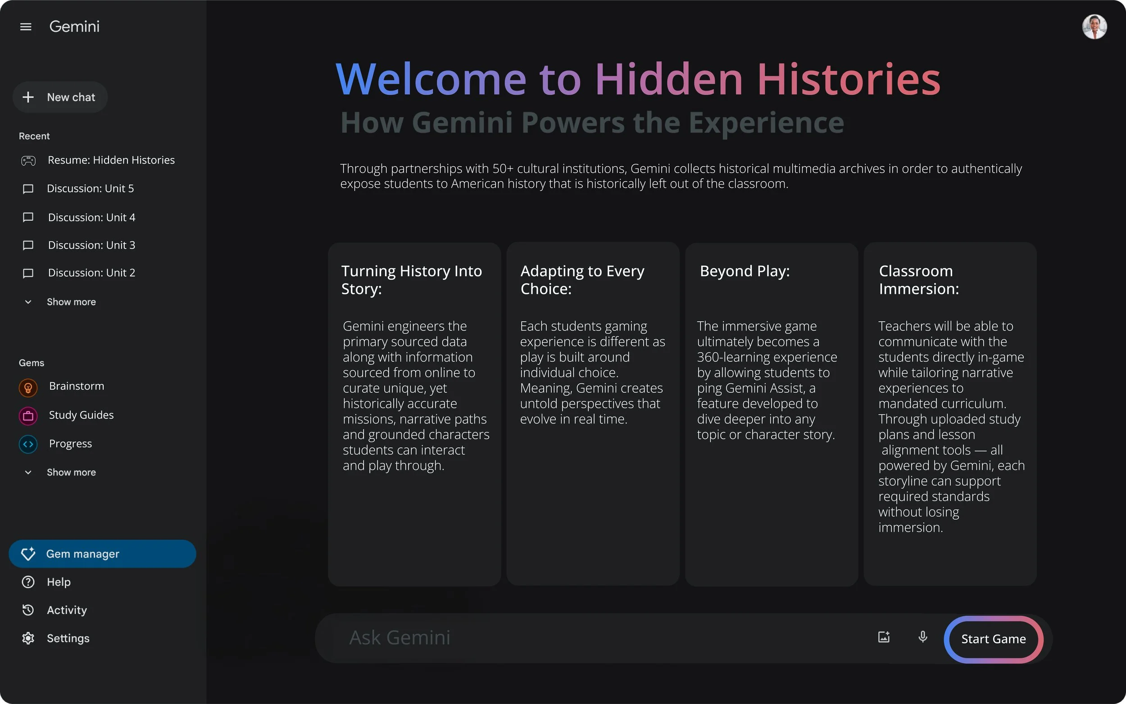The image size is (1126, 704).
Task: Click the Start Game button
Action: pyautogui.click(x=993, y=639)
